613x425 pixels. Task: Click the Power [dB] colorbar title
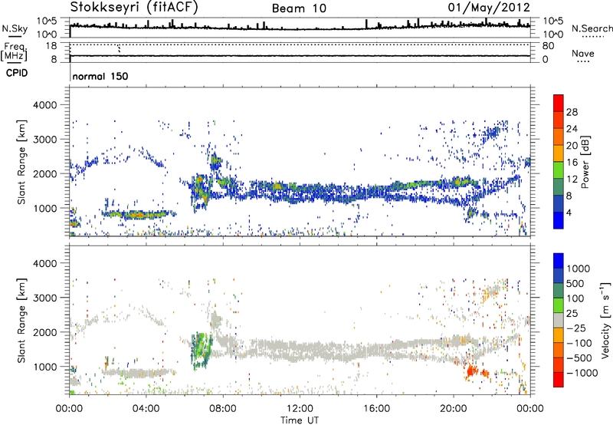click(585, 162)
